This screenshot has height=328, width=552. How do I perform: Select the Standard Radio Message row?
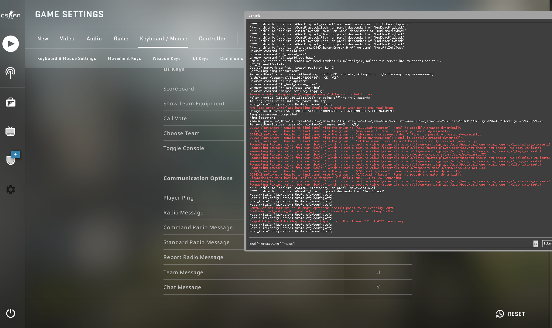click(x=204, y=242)
